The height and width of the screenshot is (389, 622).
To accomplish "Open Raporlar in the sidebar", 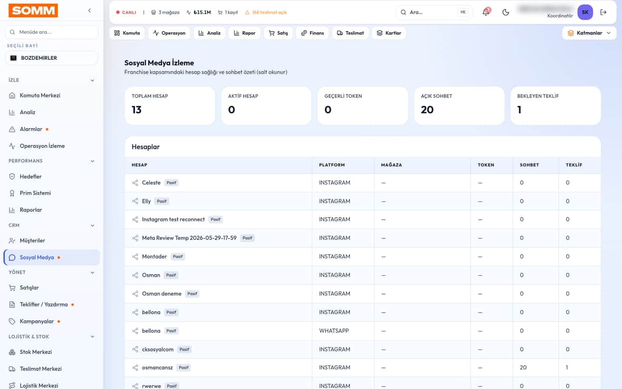I will click(52, 210).
